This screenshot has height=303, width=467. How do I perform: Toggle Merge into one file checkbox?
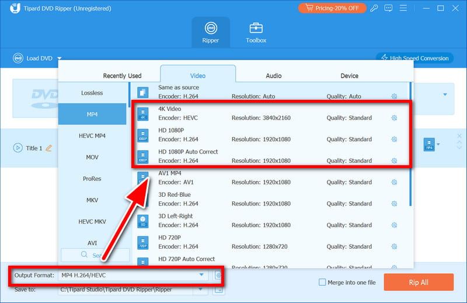point(322,282)
